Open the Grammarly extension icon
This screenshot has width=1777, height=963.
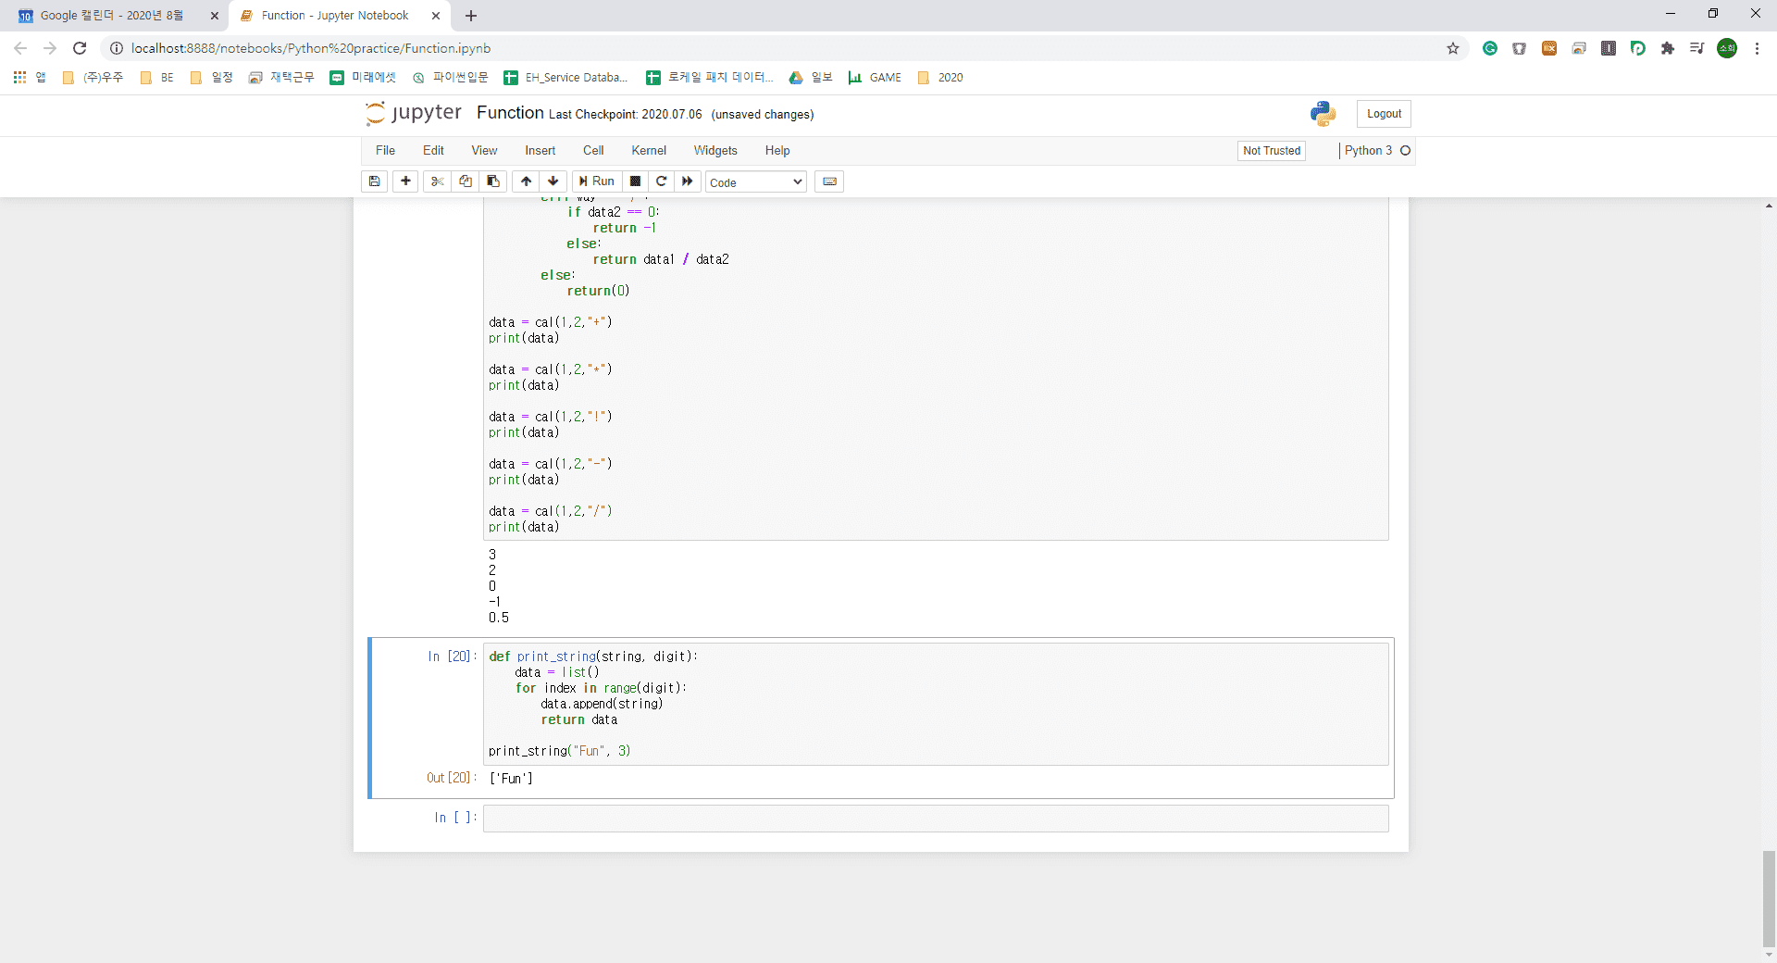click(1490, 48)
